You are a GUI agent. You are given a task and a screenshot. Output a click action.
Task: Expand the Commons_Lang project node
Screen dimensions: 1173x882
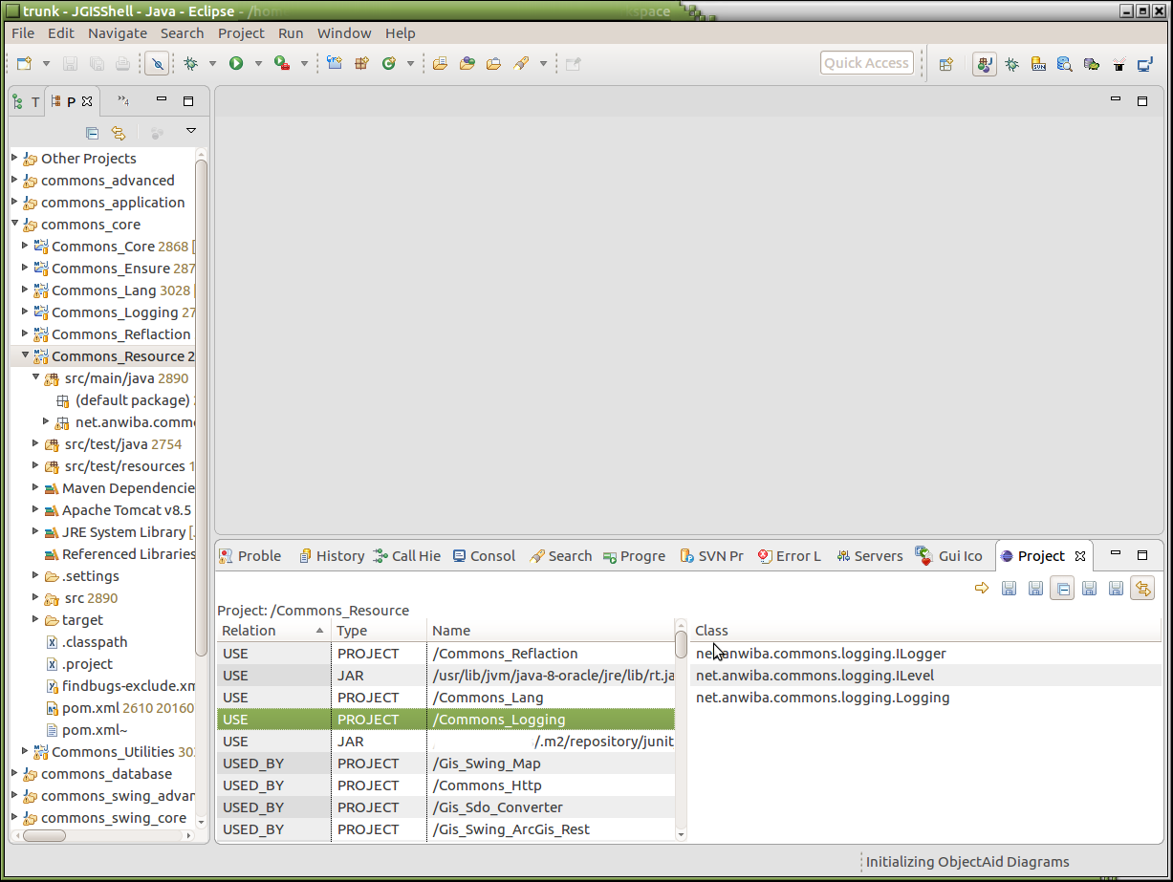pos(26,290)
